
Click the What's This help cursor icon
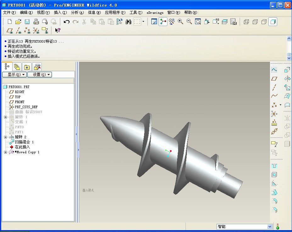(x=58, y=30)
